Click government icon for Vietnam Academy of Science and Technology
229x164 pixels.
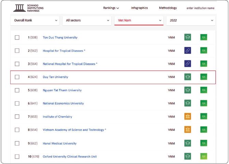coord(187,130)
